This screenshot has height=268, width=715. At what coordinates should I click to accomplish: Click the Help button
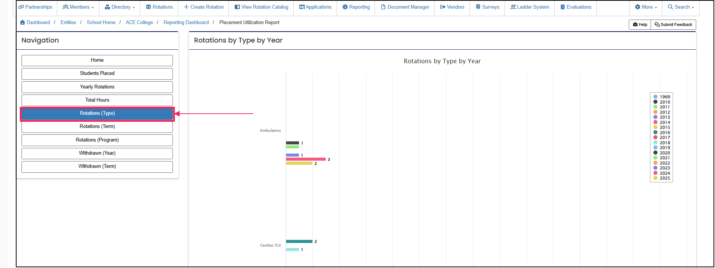(640, 24)
